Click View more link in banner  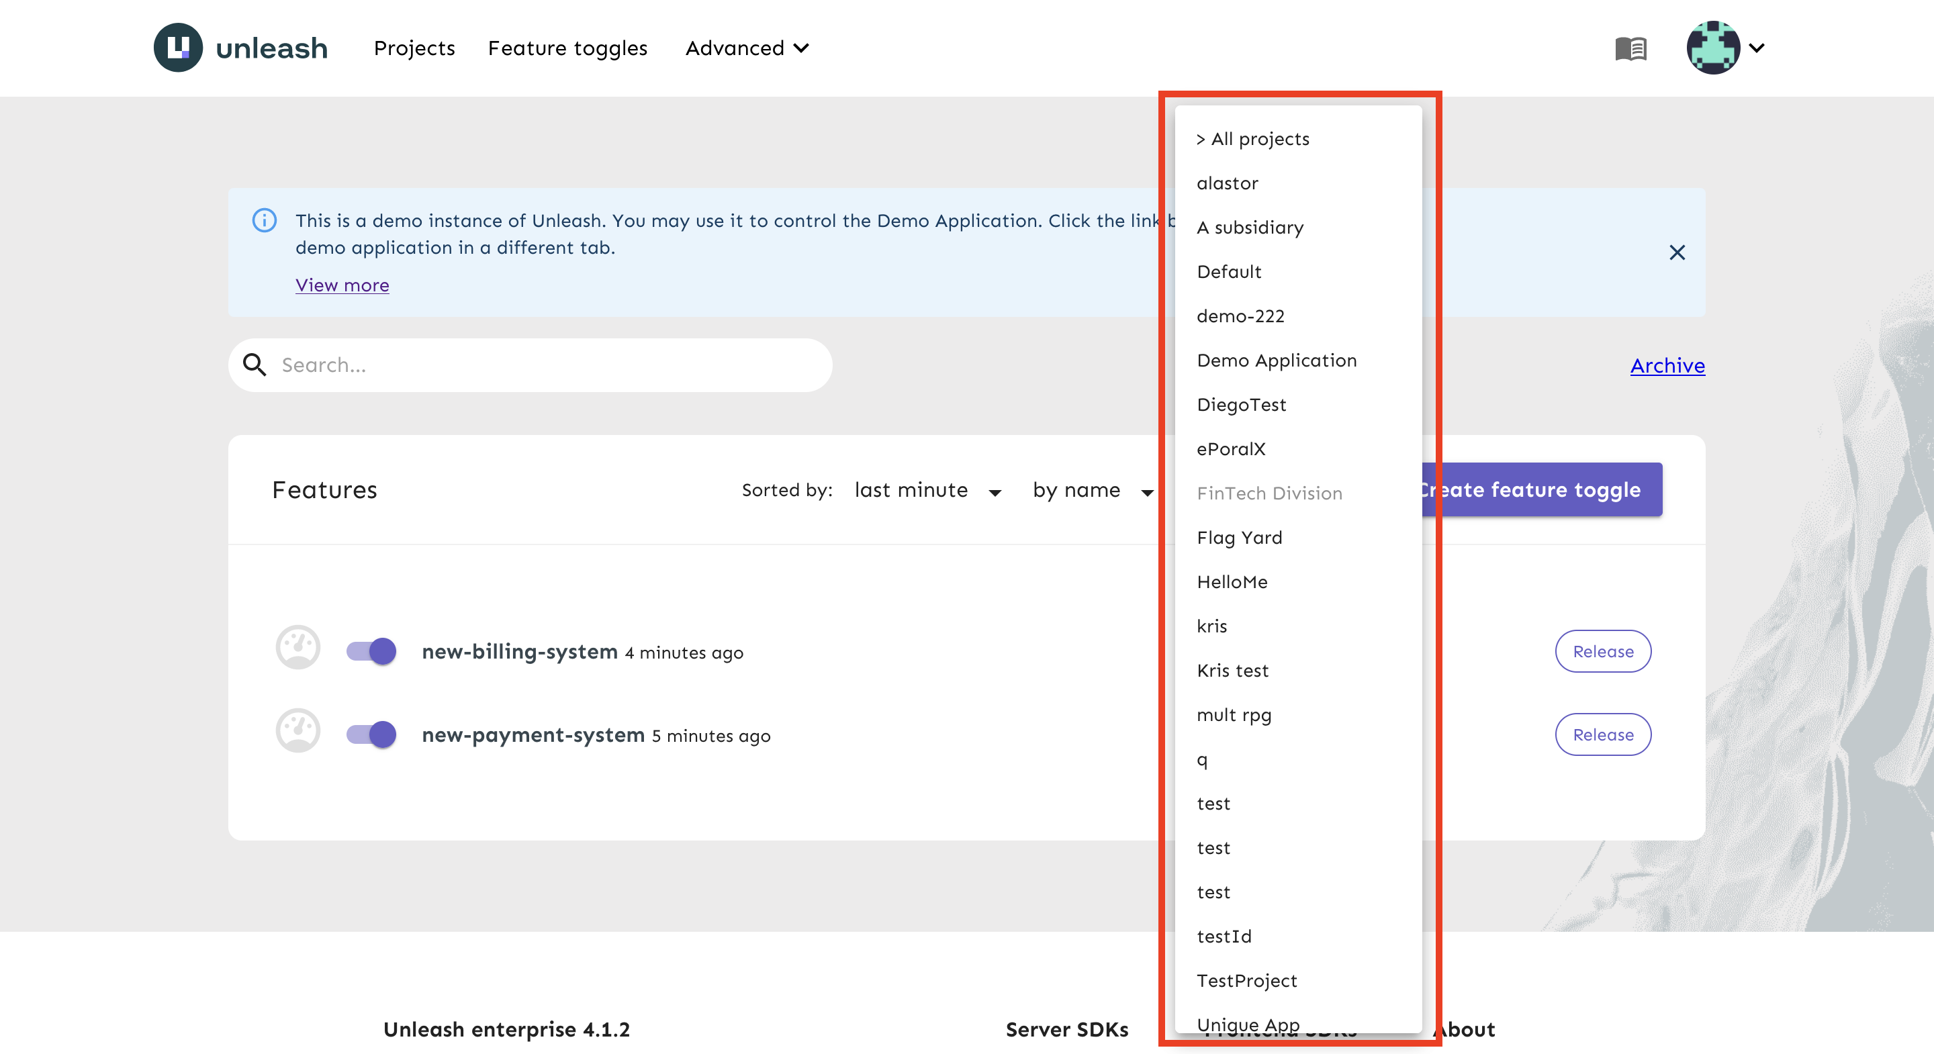click(342, 285)
